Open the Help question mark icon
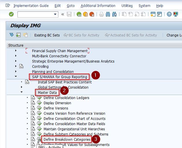The image size is (182, 148). tap(169, 14)
